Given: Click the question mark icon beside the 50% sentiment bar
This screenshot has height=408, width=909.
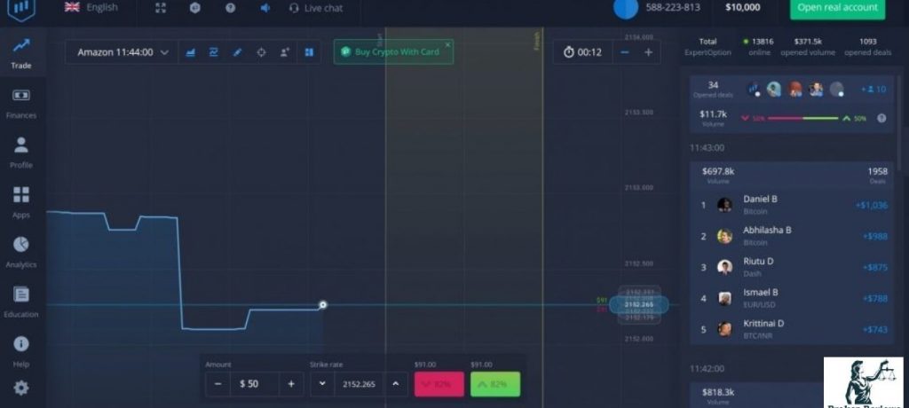Looking at the screenshot, I should (881, 118).
